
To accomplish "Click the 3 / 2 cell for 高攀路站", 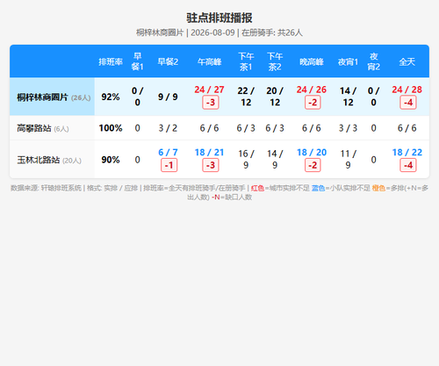I will [168, 128].
